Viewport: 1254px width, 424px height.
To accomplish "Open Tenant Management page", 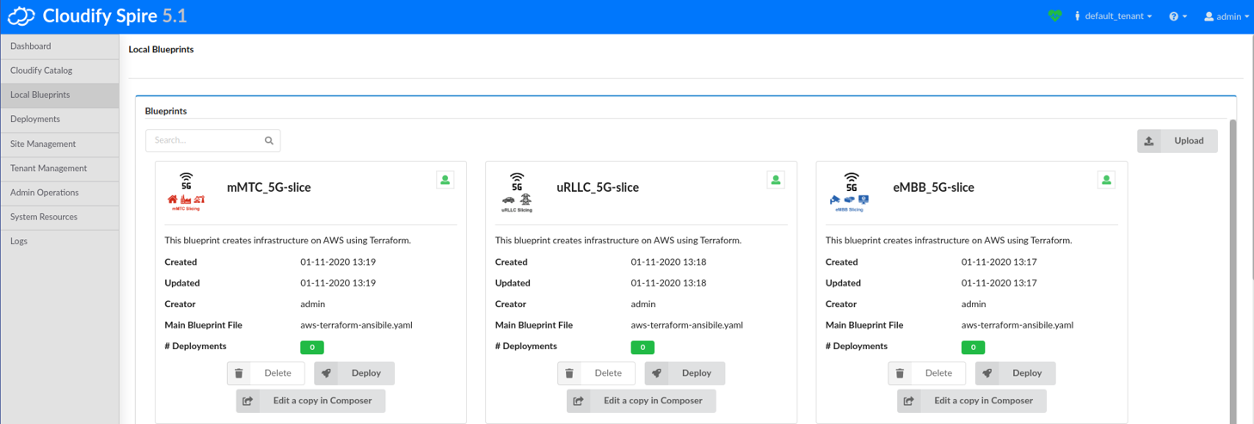I will coord(59,169).
